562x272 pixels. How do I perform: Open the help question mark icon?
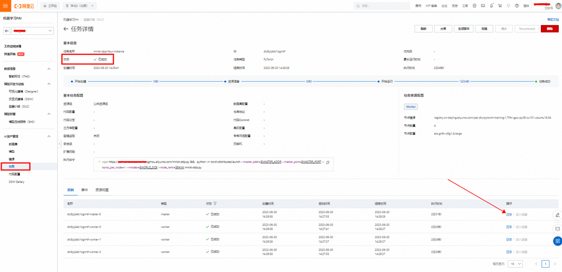[517, 6]
